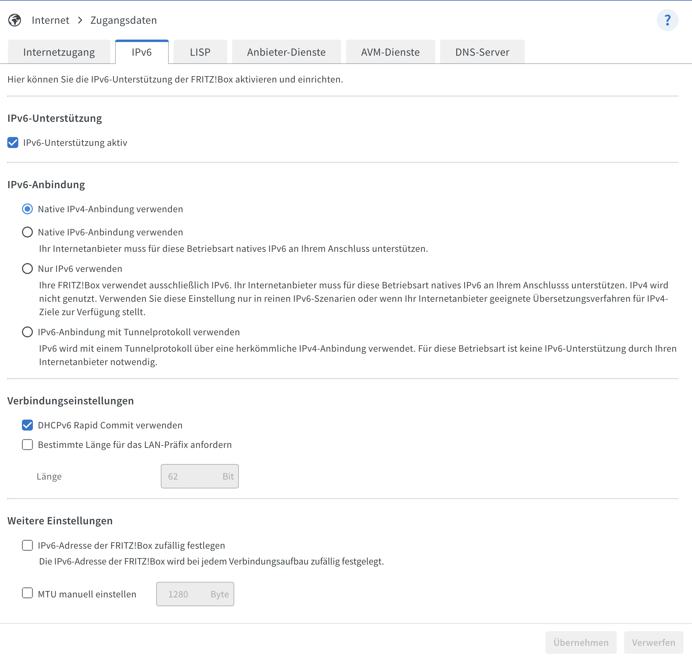Open the Anbieter-Dienste tab

286,52
